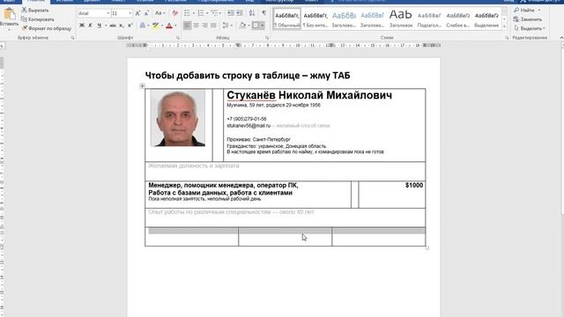Apply the Выделение (Emphasis) style
Viewport: 564px width, 317px height.
pyautogui.click(x=486, y=19)
